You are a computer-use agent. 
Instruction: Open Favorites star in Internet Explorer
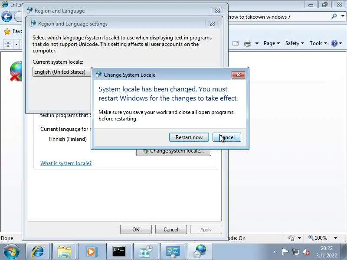7,31
